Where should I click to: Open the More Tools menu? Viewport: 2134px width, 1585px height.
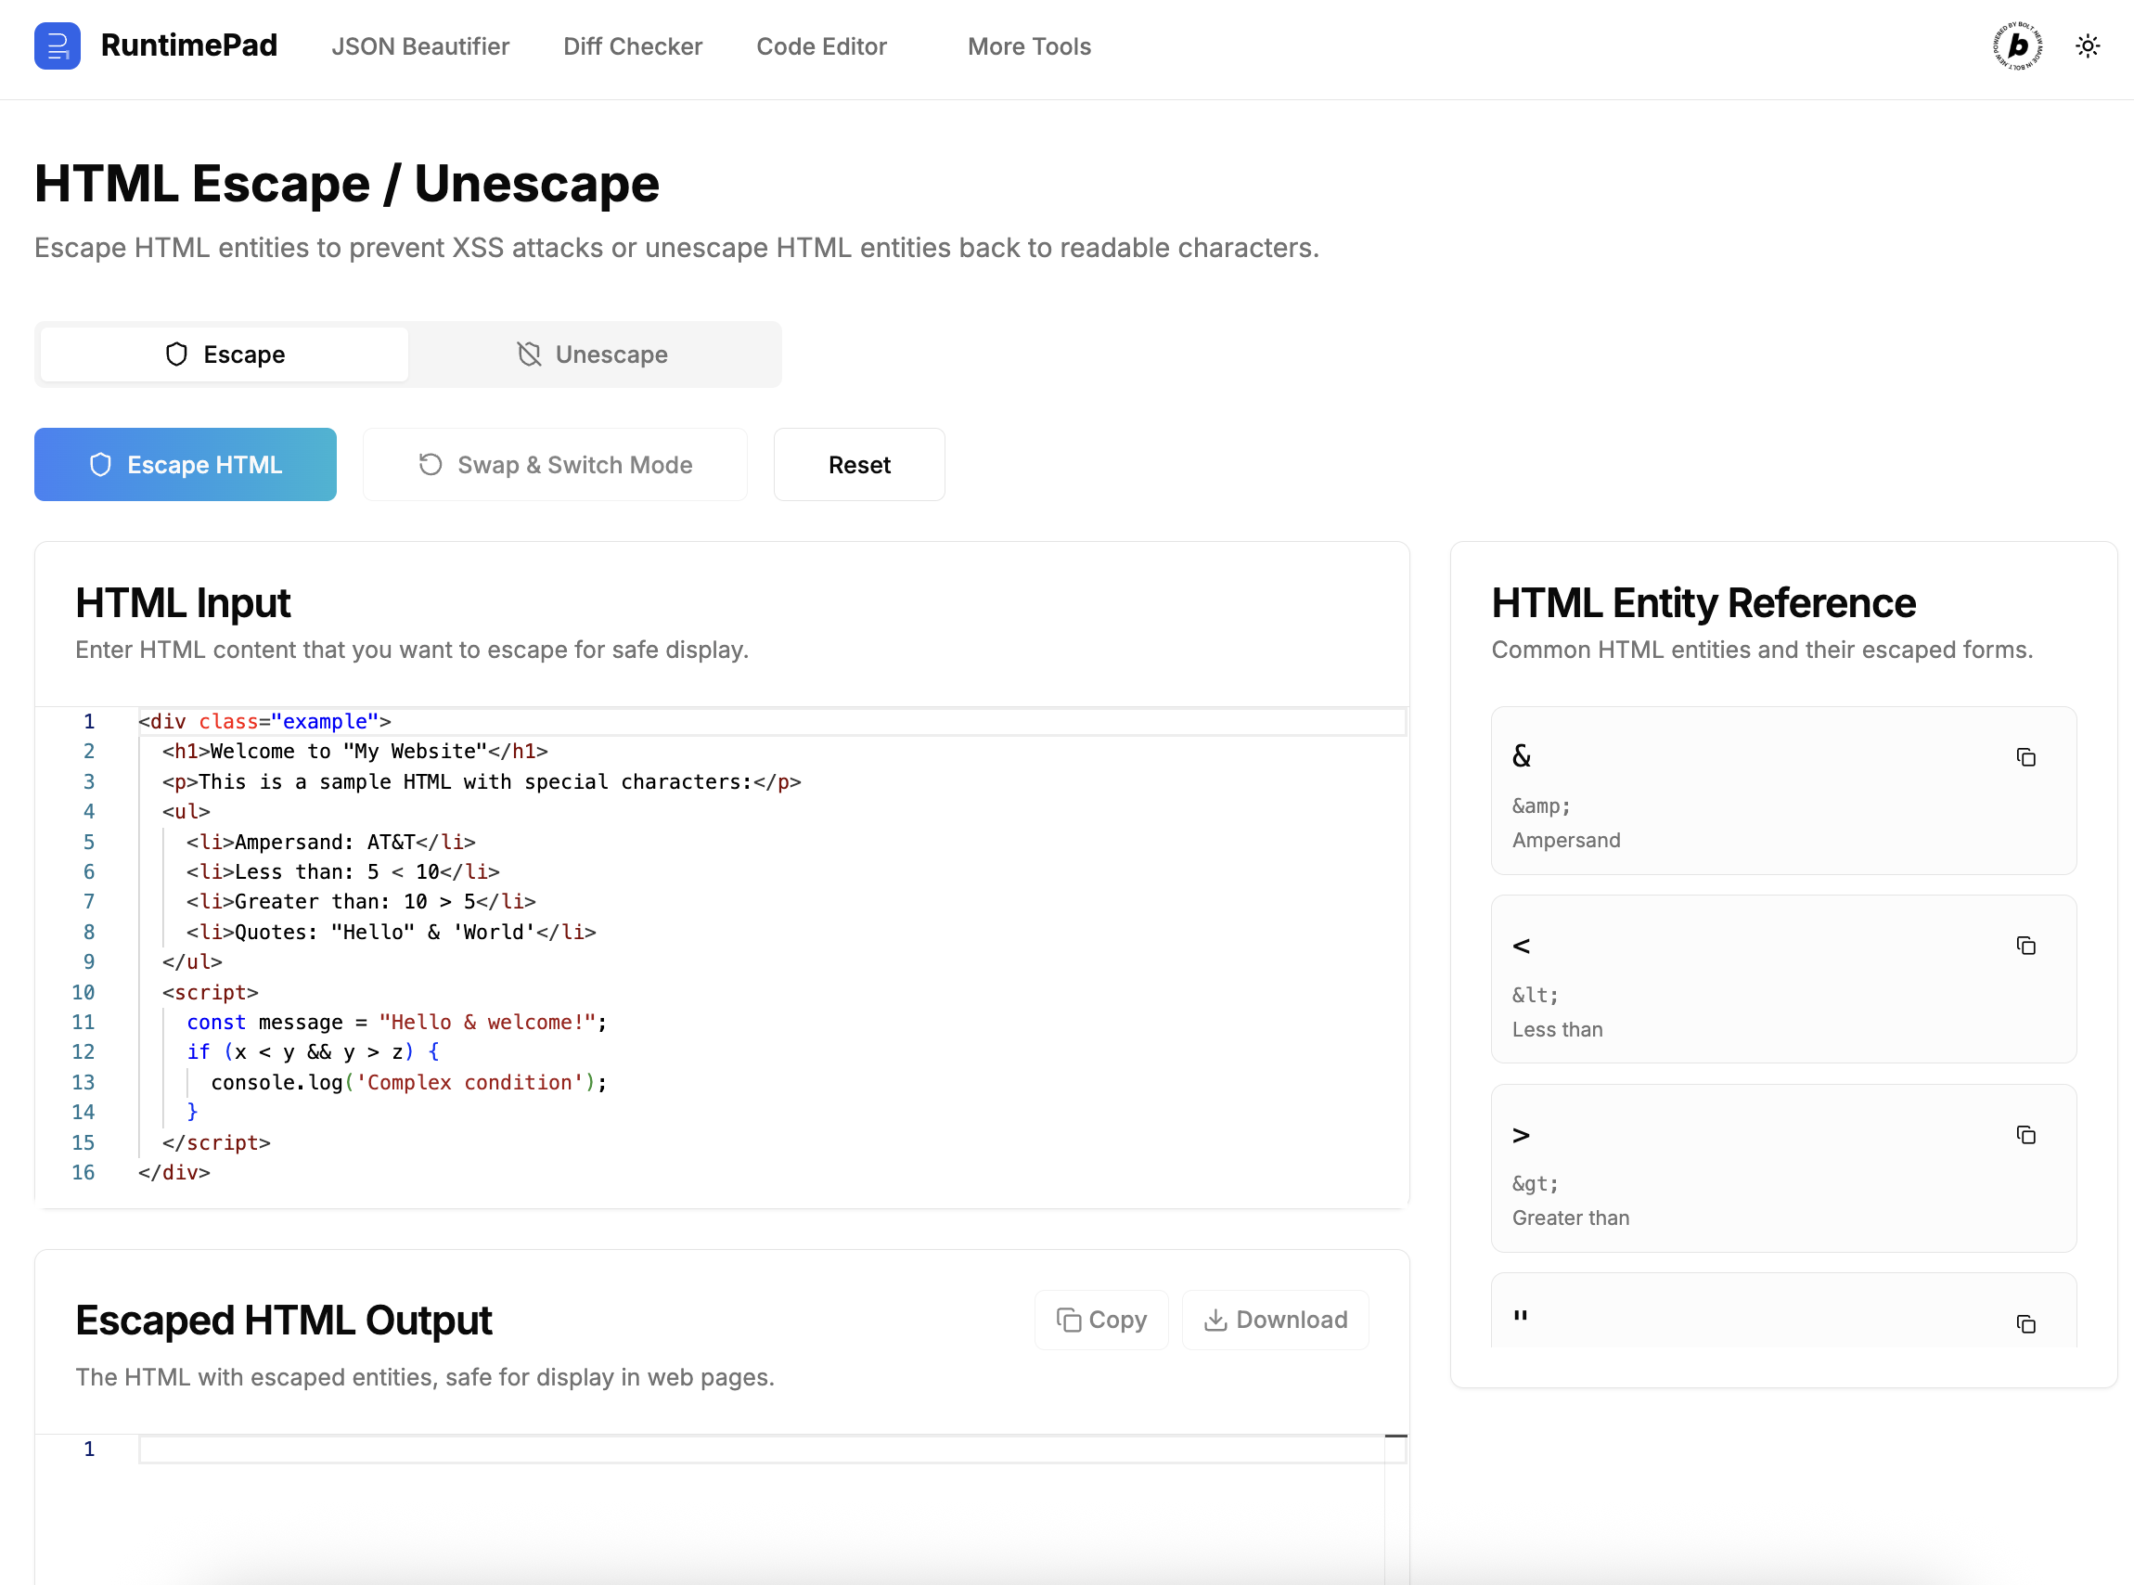click(1028, 46)
